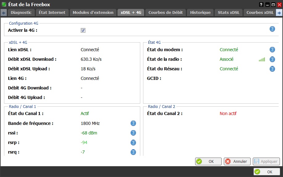
Task: Click the Débit 4G Upload label
Action: pyautogui.click(x=27, y=97)
